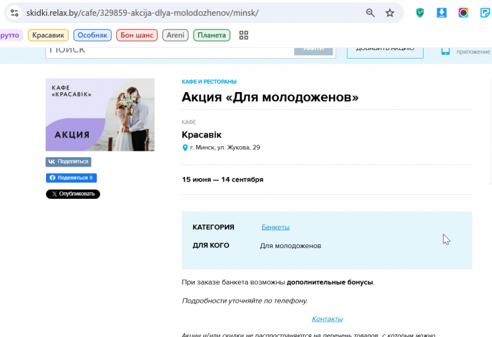Select the Красавик tab group
The height and width of the screenshot is (337, 492).
click(x=48, y=35)
